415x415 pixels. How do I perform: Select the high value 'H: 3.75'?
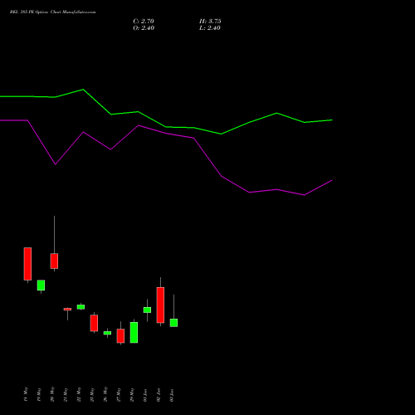pos(210,22)
